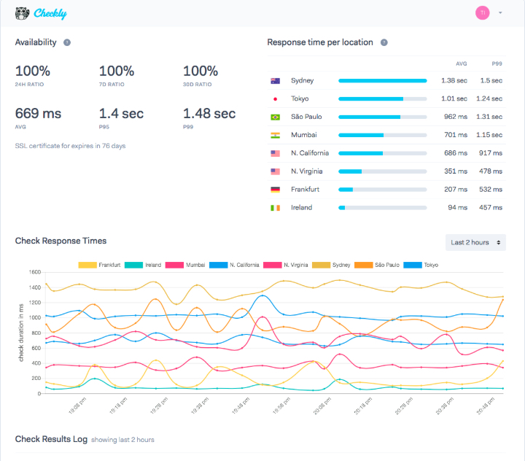Click the Sydney location name in table

coord(303,81)
